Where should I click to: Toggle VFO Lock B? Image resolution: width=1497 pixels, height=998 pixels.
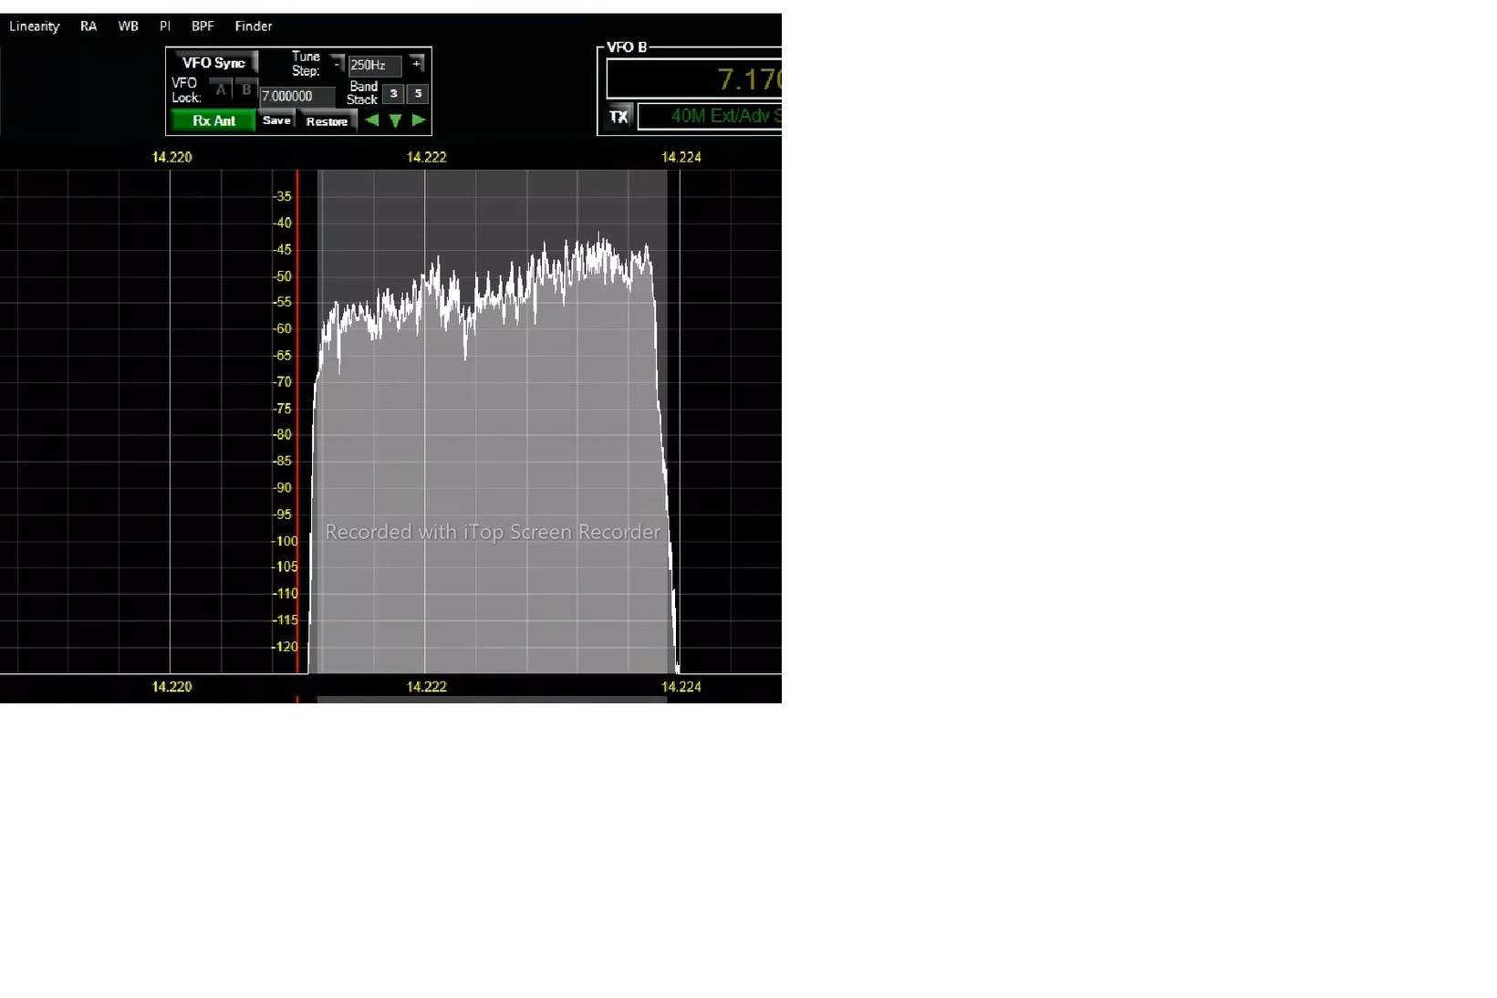pos(246,90)
